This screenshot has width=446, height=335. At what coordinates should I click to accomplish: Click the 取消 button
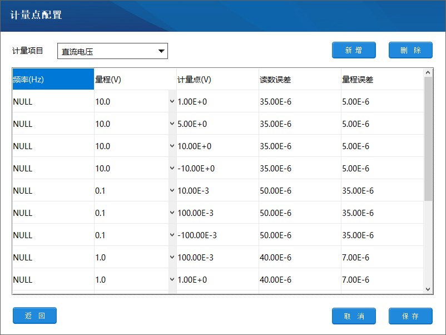(x=354, y=316)
